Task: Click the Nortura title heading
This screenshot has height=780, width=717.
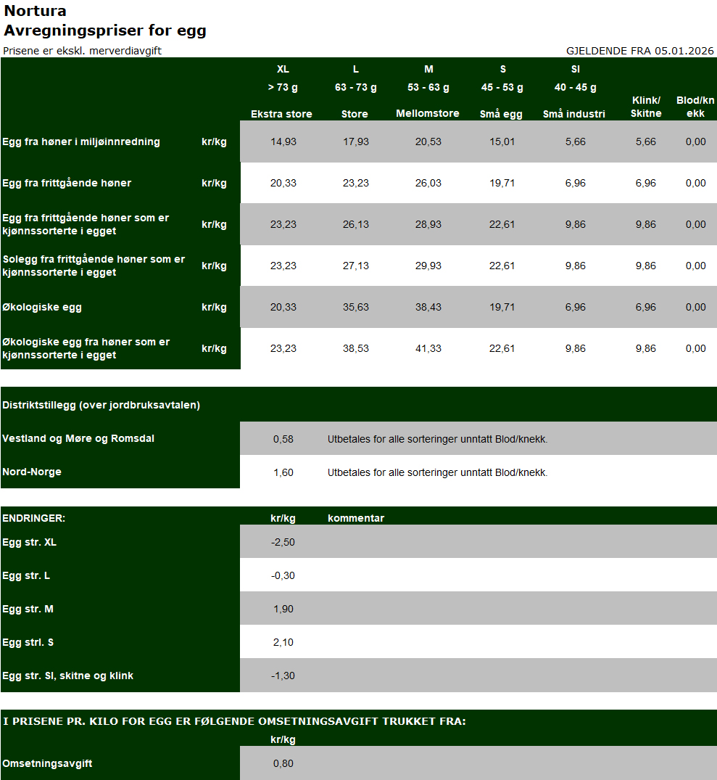Action: pyautogui.click(x=35, y=11)
